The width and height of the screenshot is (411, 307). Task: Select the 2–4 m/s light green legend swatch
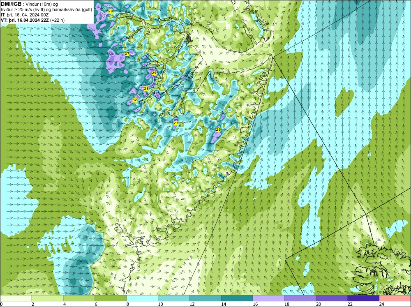[x=47, y=298]
